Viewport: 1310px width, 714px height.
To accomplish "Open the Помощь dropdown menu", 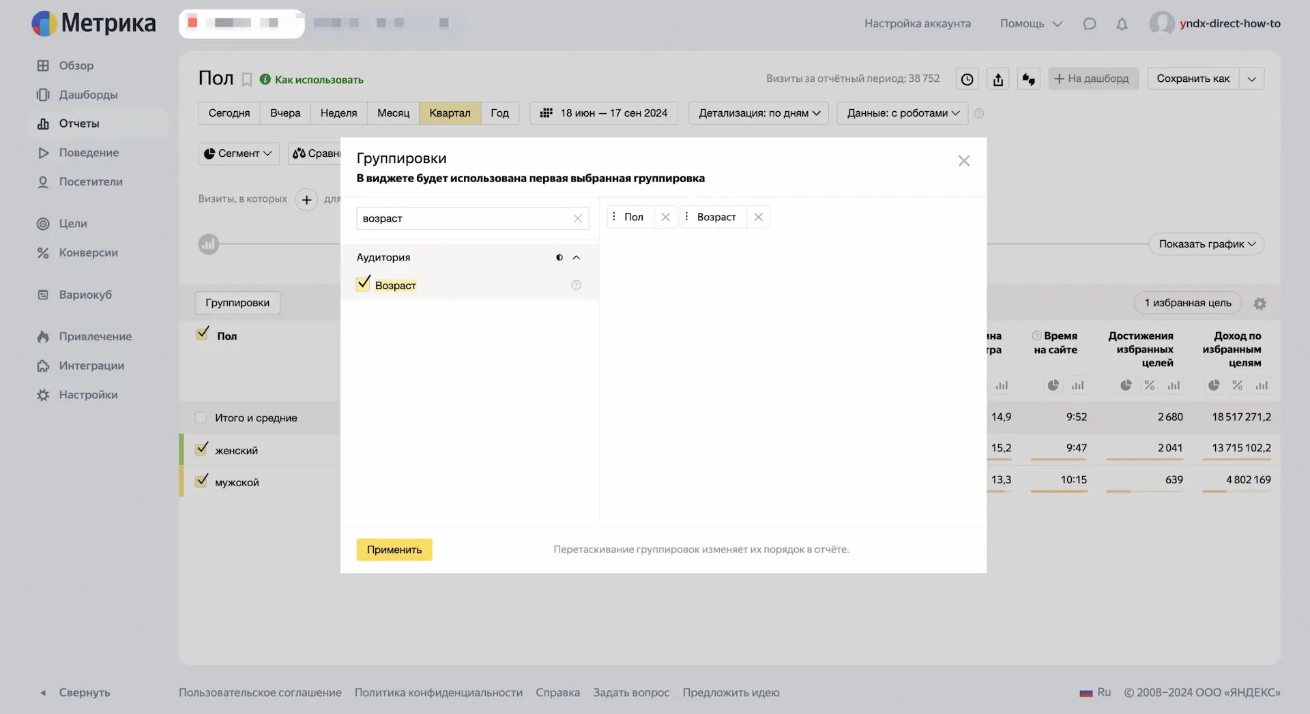I will click(1031, 24).
